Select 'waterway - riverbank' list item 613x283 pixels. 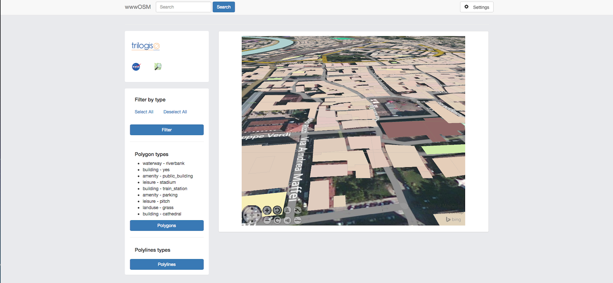pos(164,163)
